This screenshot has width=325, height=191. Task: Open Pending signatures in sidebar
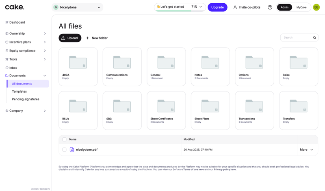(26, 99)
